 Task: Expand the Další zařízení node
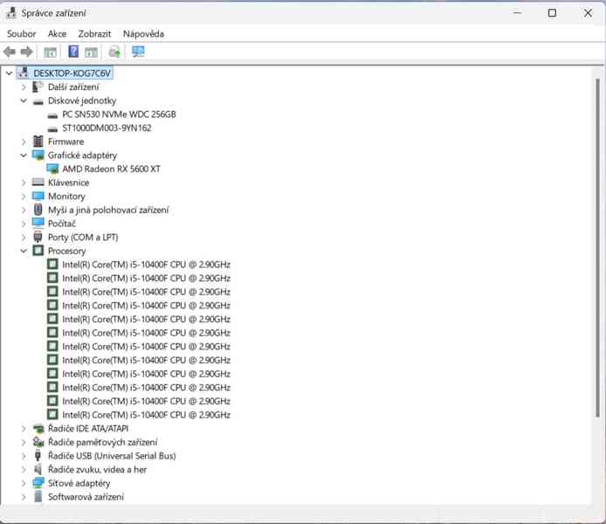pos(24,87)
